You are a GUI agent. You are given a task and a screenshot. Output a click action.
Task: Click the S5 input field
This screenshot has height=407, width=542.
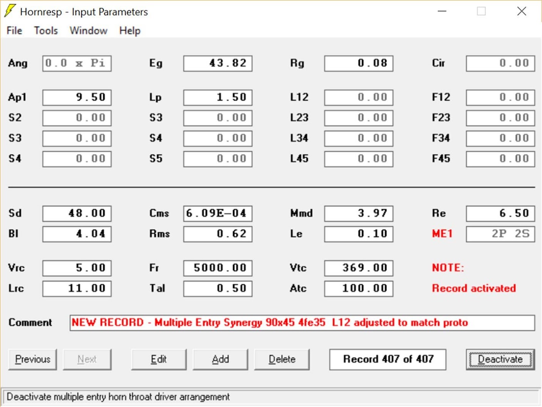tap(218, 158)
